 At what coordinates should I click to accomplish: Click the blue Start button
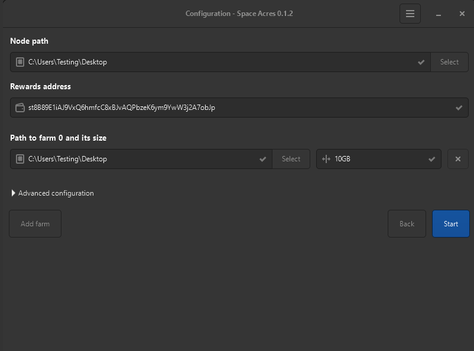point(451,224)
